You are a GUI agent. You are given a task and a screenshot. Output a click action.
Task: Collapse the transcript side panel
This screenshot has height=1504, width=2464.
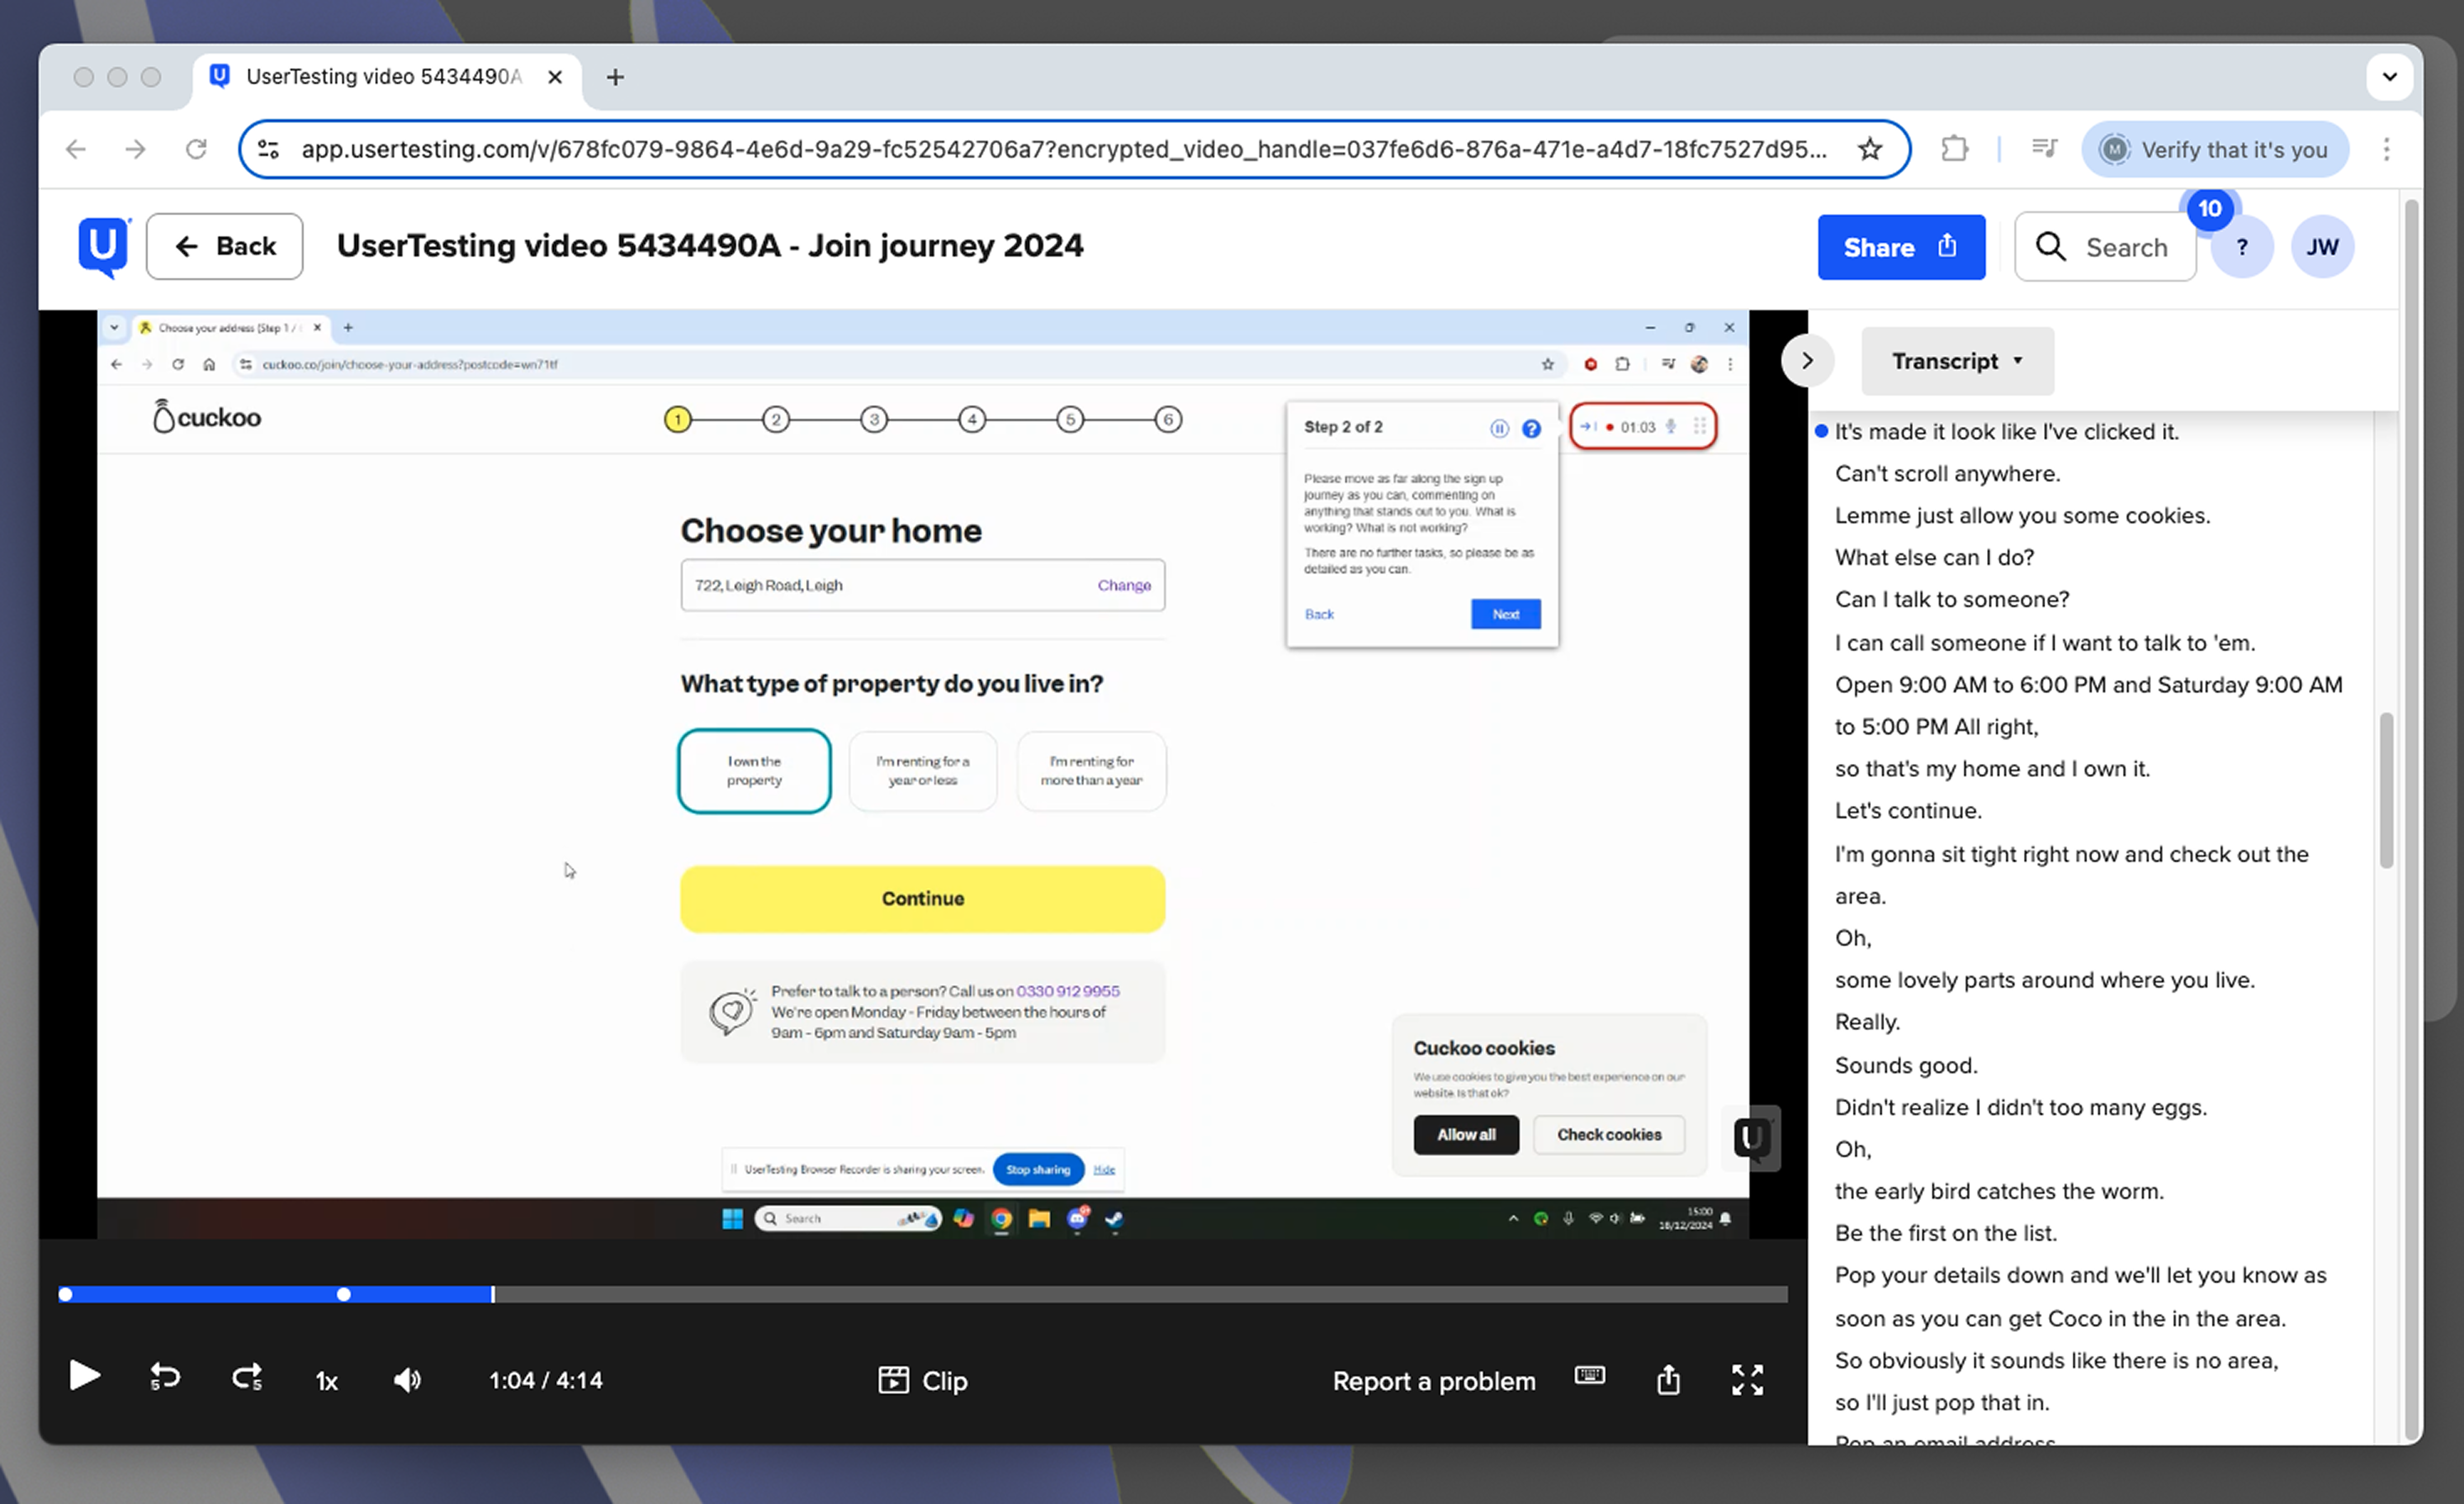coord(1807,360)
